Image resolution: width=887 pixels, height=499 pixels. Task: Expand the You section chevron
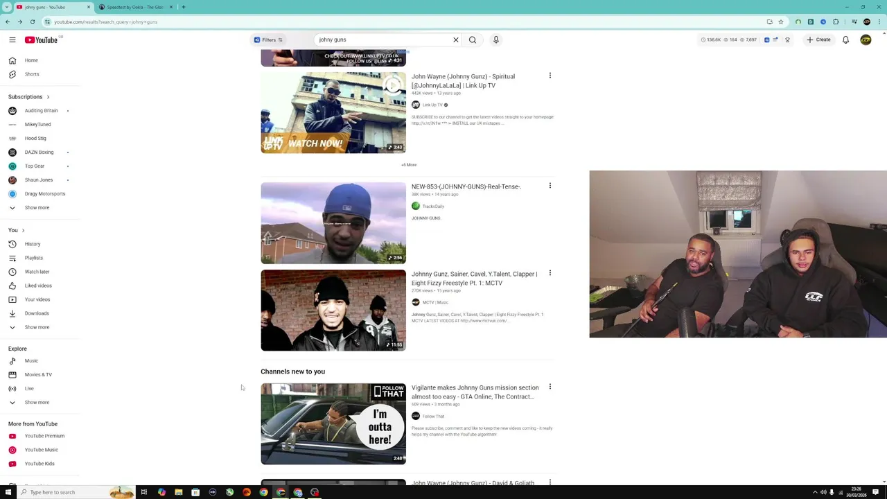[23, 230]
